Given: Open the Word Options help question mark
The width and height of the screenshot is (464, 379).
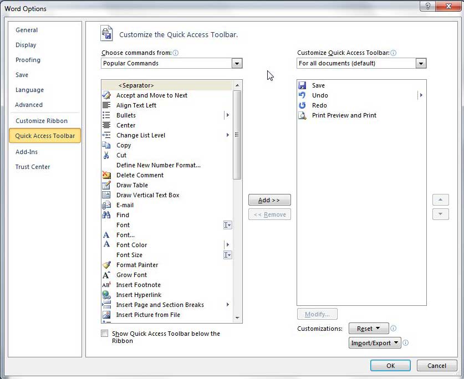Looking at the screenshot, I should 427,6.
